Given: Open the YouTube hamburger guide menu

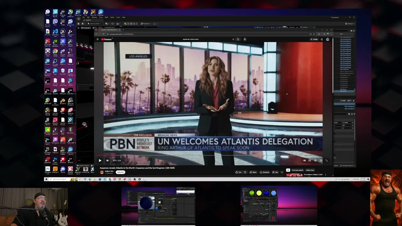Looking at the screenshot, I should pyautogui.click(x=98, y=39).
